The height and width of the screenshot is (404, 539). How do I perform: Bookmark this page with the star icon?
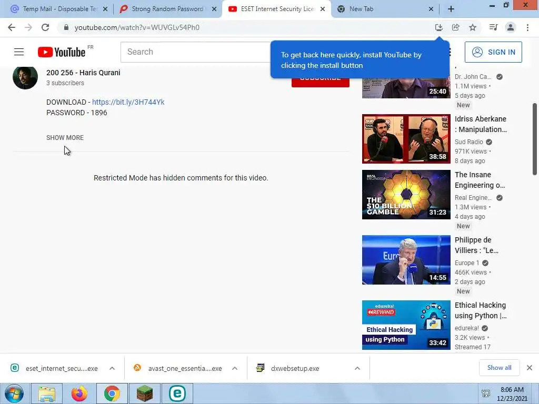473,27
